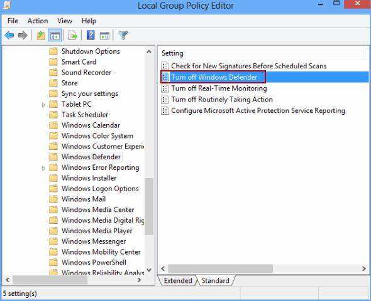Expand the Windows Error Reporting node

(43, 168)
